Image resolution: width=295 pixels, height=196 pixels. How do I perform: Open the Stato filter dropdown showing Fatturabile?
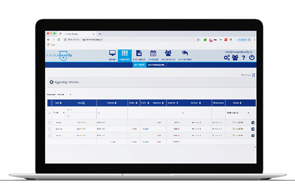(x=238, y=113)
